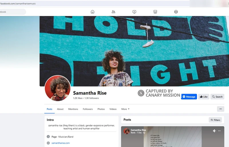Unmute the reel with the speaker icon
Image resolution: width=229 pixels, height=147 pixels.
(x=214, y=131)
